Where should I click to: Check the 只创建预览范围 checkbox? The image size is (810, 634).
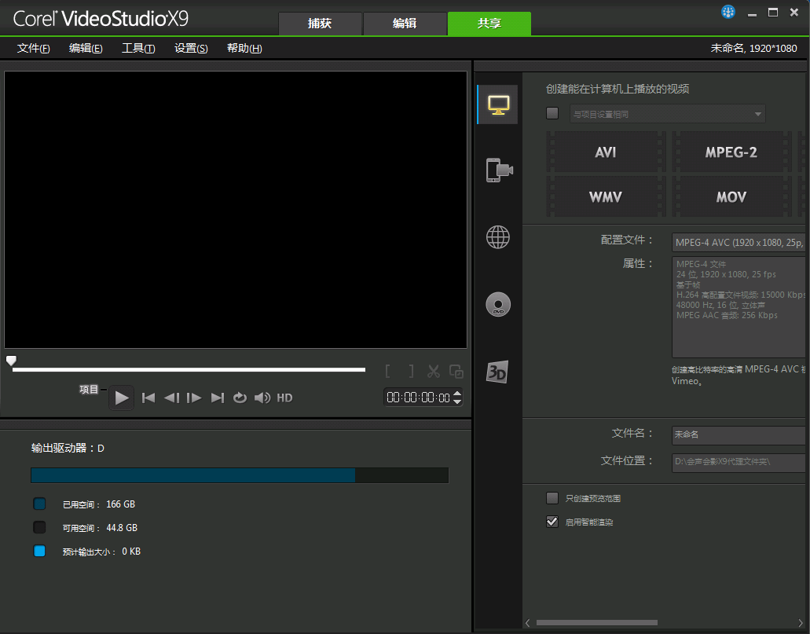[552, 498]
